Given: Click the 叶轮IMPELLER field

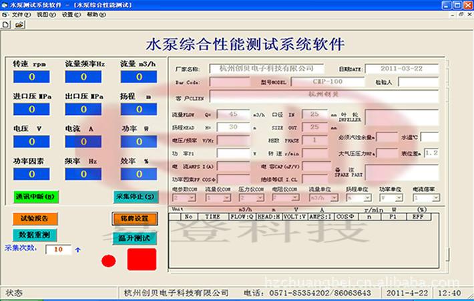Looking at the screenshot, I should tap(402, 118).
